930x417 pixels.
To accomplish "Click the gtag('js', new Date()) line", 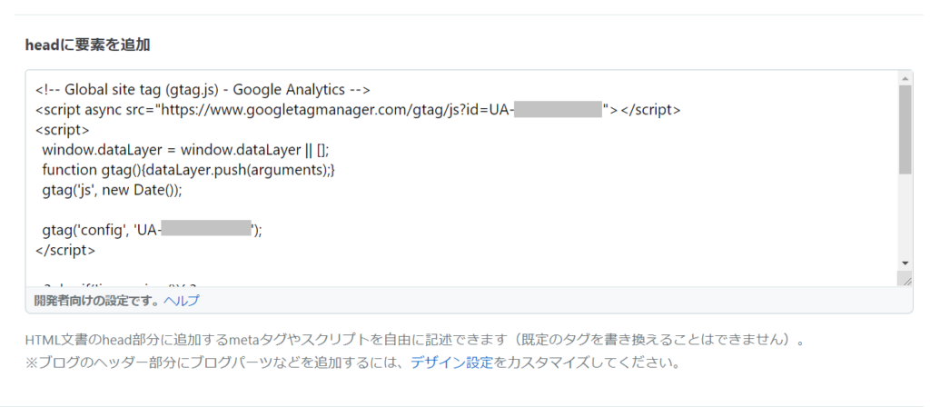I will [x=113, y=190].
